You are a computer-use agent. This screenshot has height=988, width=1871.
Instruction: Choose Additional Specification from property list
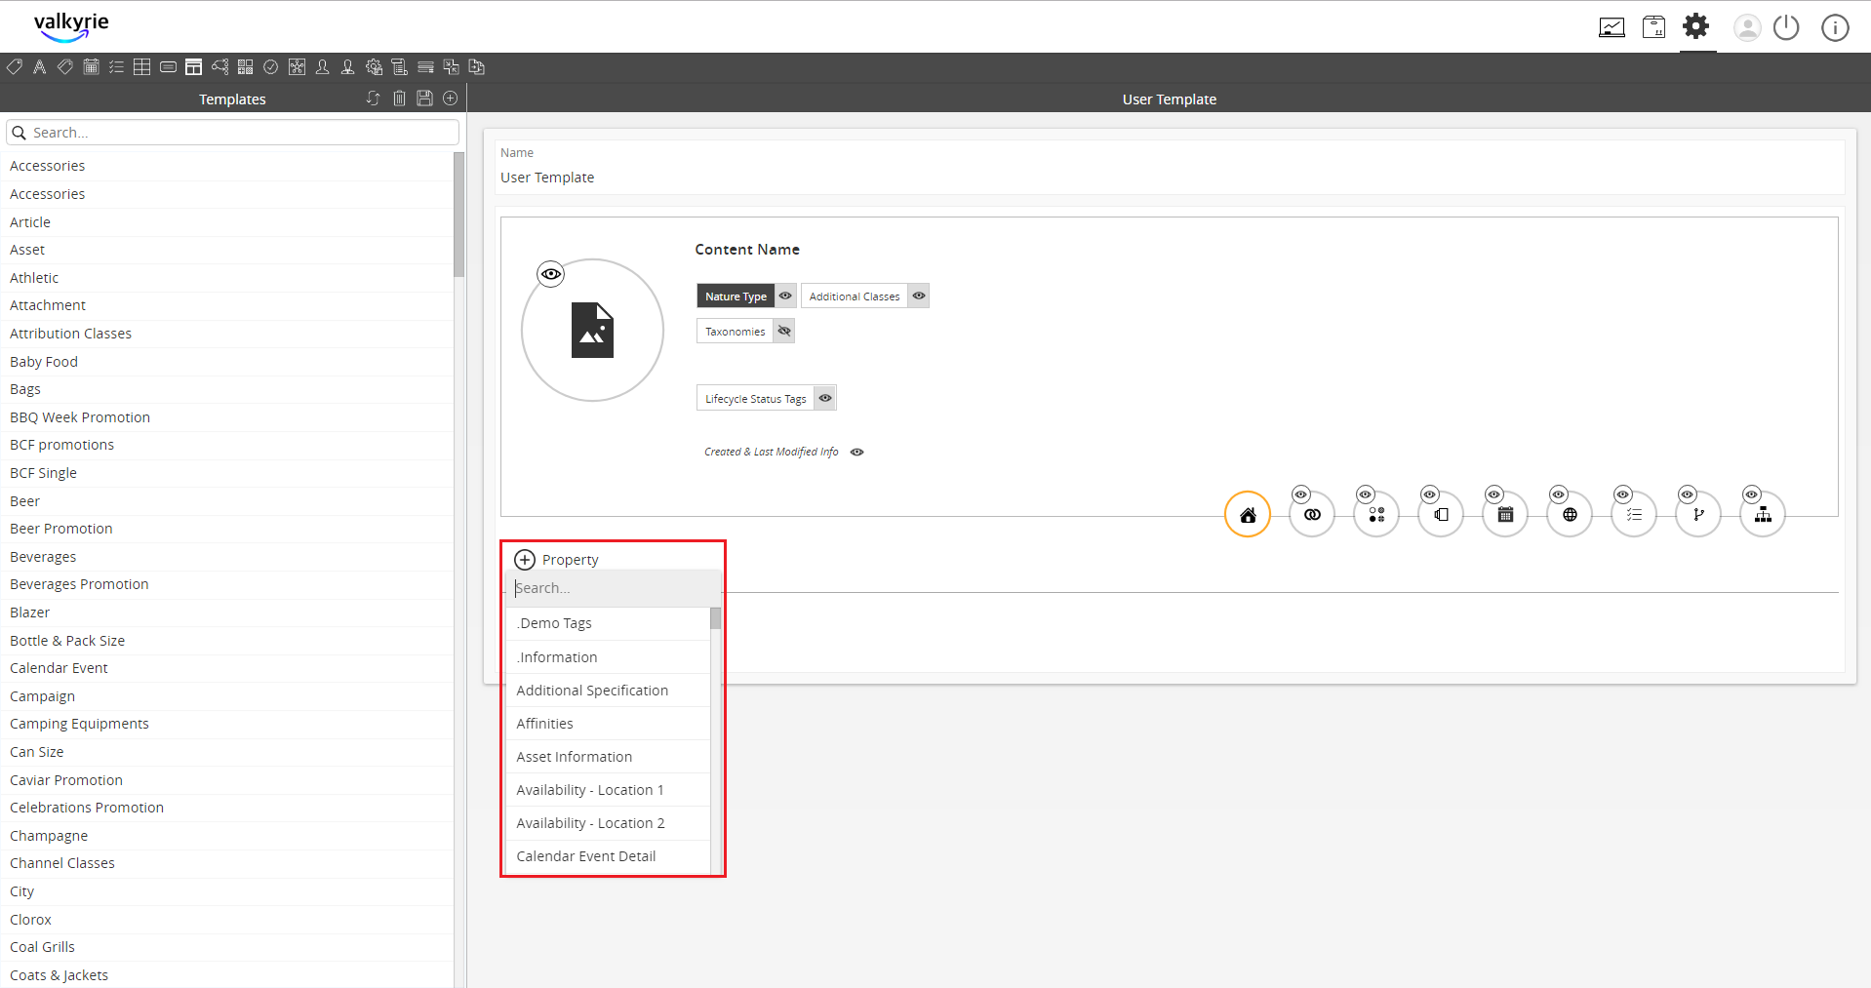[608, 691]
